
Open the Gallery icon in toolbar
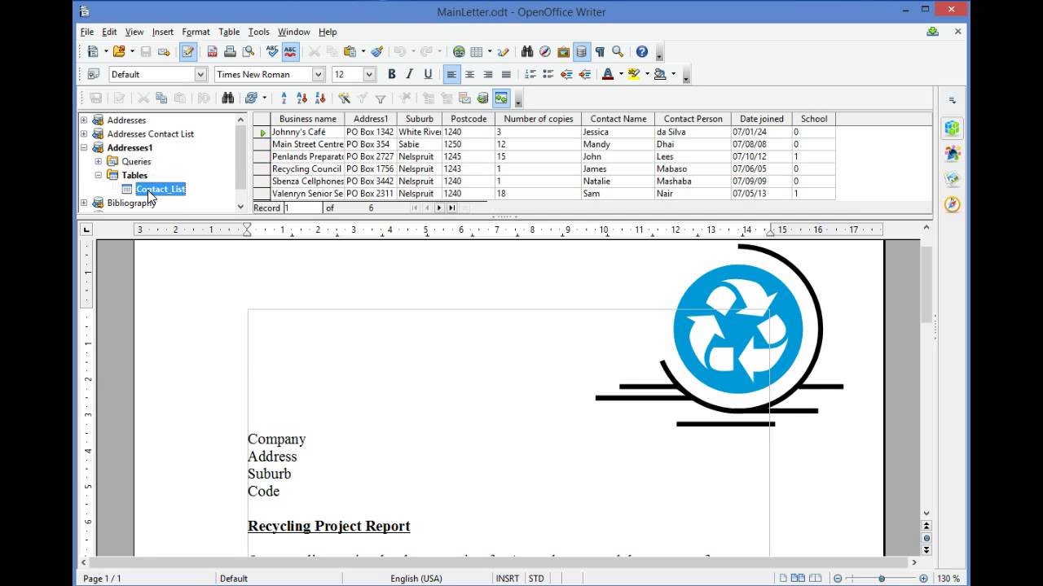pos(563,51)
